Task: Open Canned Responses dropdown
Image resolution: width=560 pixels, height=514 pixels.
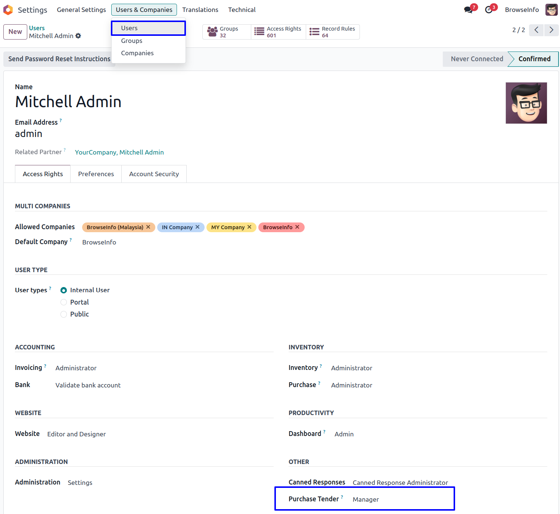Action: point(400,483)
